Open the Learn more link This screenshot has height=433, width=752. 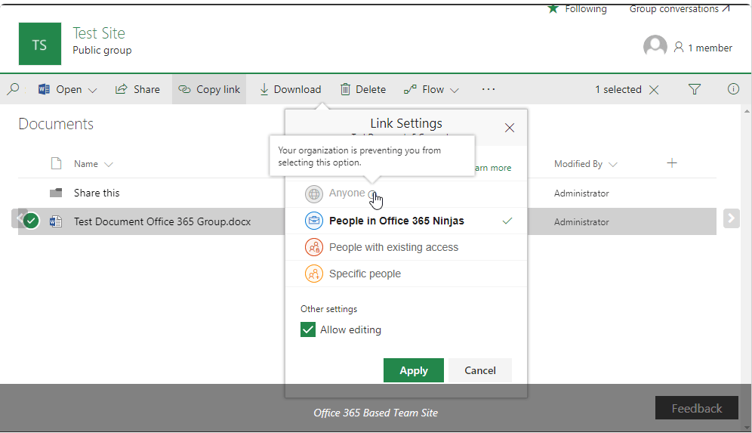pos(493,168)
